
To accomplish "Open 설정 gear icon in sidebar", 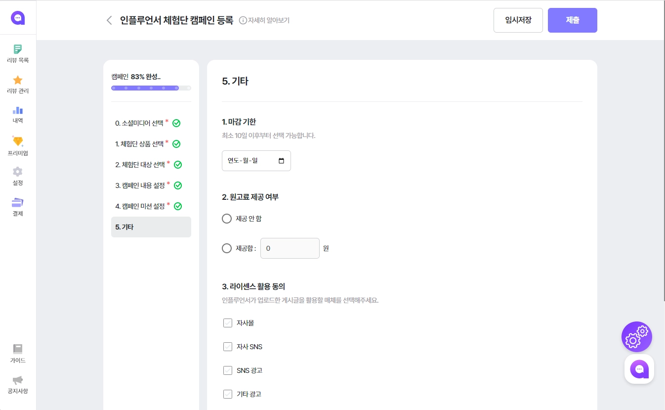I will point(18,172).
